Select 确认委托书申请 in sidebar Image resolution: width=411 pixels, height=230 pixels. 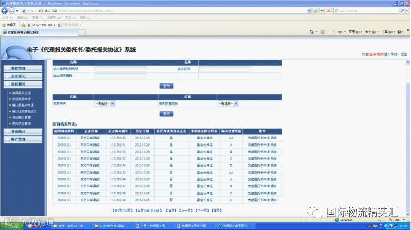[23, 105]
